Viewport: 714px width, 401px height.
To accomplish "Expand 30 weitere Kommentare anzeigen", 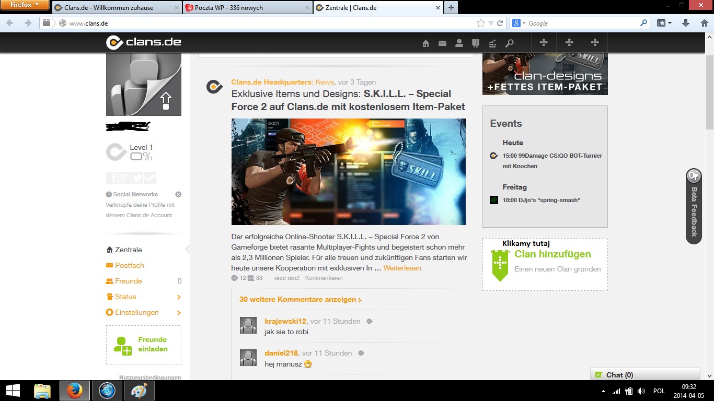I will (x=301, y=300).
